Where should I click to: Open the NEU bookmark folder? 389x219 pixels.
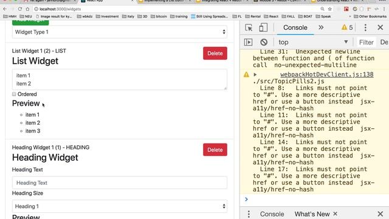pyautogui.click(x=26, y=16)
